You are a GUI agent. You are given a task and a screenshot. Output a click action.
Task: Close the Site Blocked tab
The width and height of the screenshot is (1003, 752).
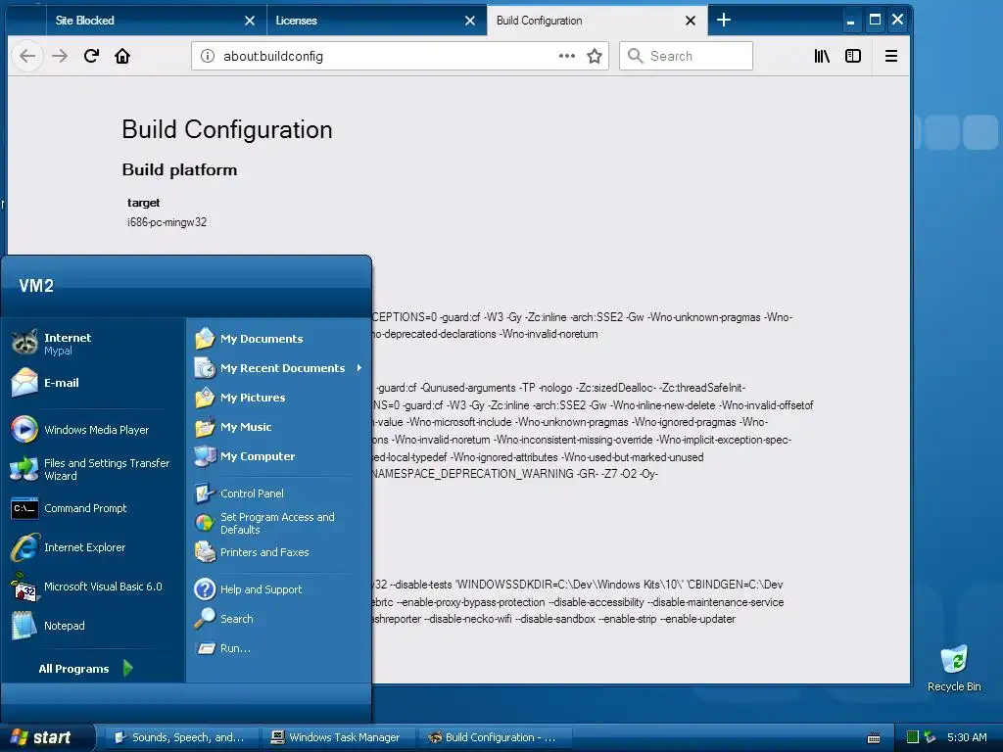[250, 21]
